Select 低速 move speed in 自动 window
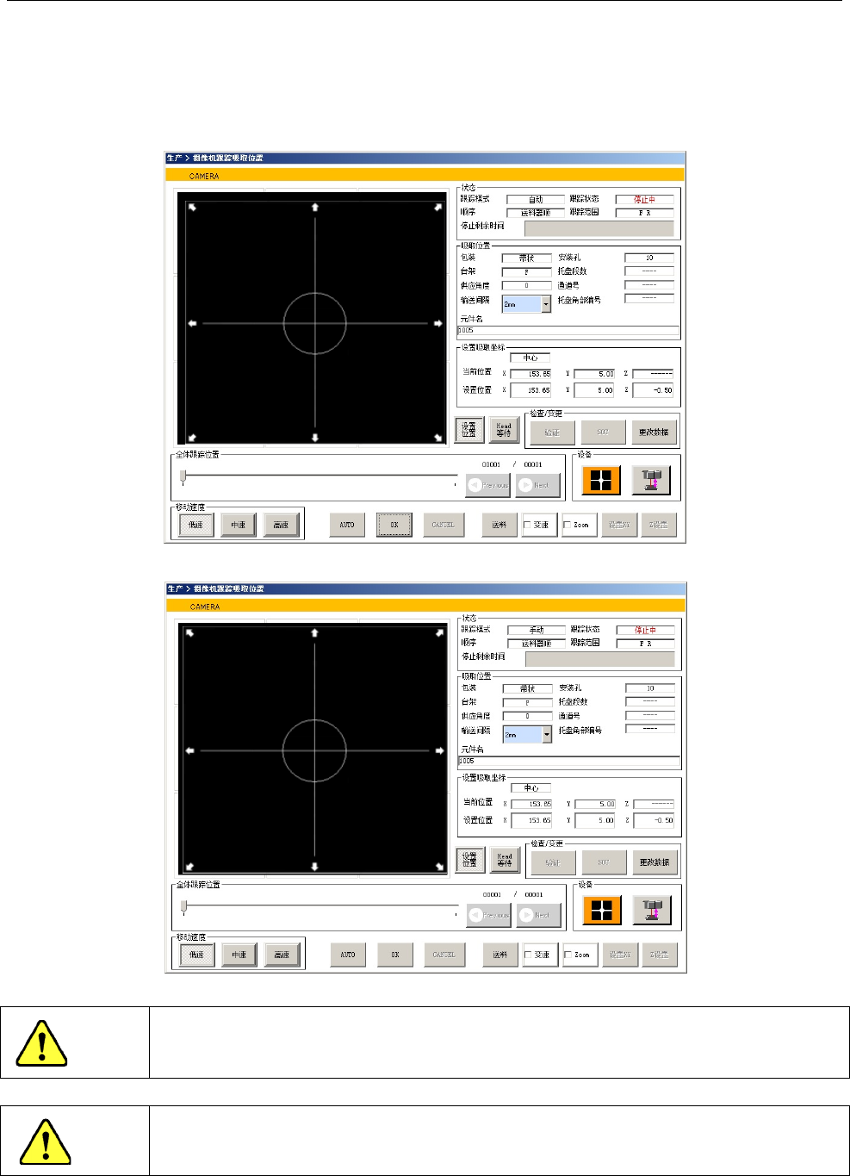850x1176 pixels. tap(195, 525)
